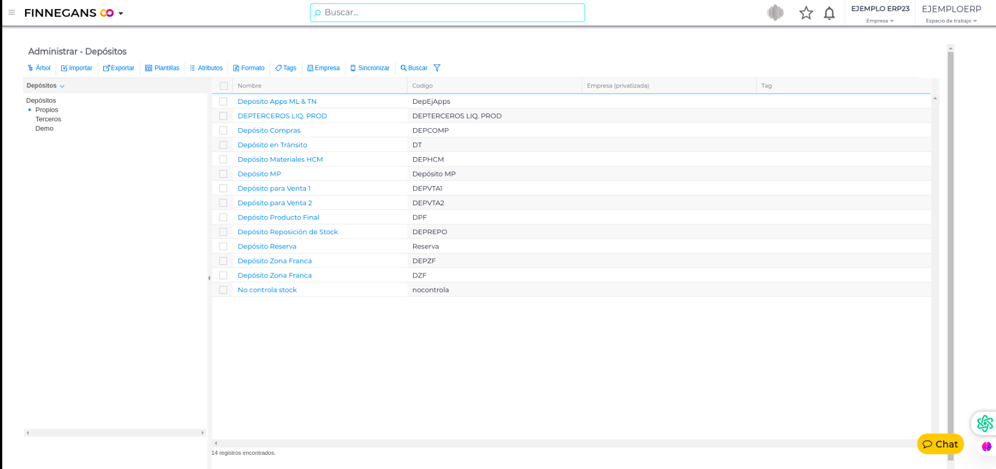Open the Espacio de trabajo dropdown
The width and height of the screenshot is (996, 469).
(951, 21)
